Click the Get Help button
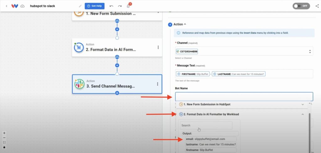Image resolution: width=321 pixels, height=153 pixels. tap(95, 6)
